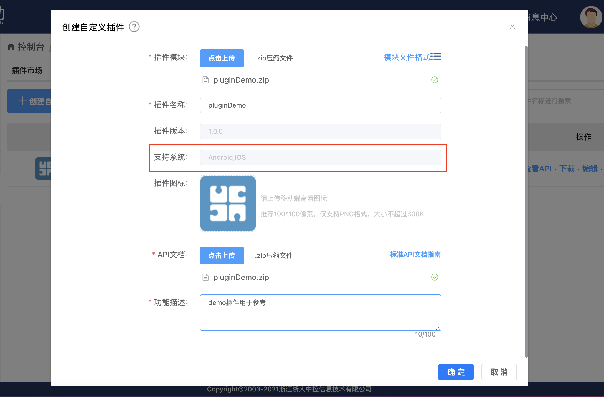Image resolution: width=604 pixels, height=397 pixels.
Task: Open 消息中心 in the top bar
Action: point(542,17)
